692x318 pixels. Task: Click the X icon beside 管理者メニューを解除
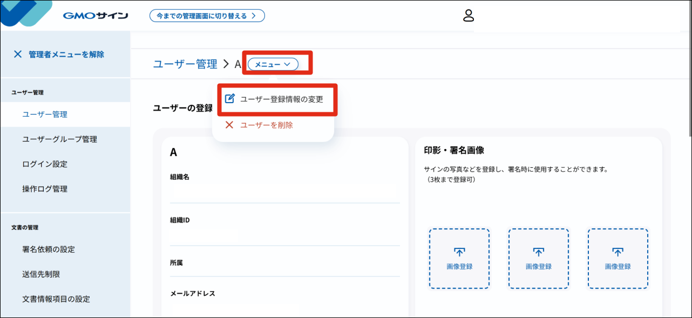coord(18,54)
